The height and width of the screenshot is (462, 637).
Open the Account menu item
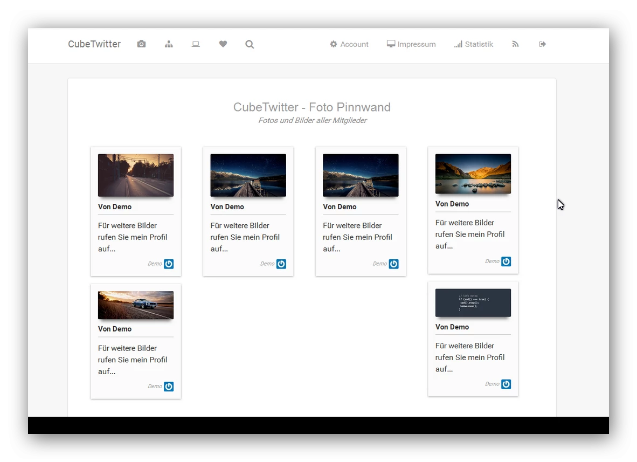[x=349, y=44]
